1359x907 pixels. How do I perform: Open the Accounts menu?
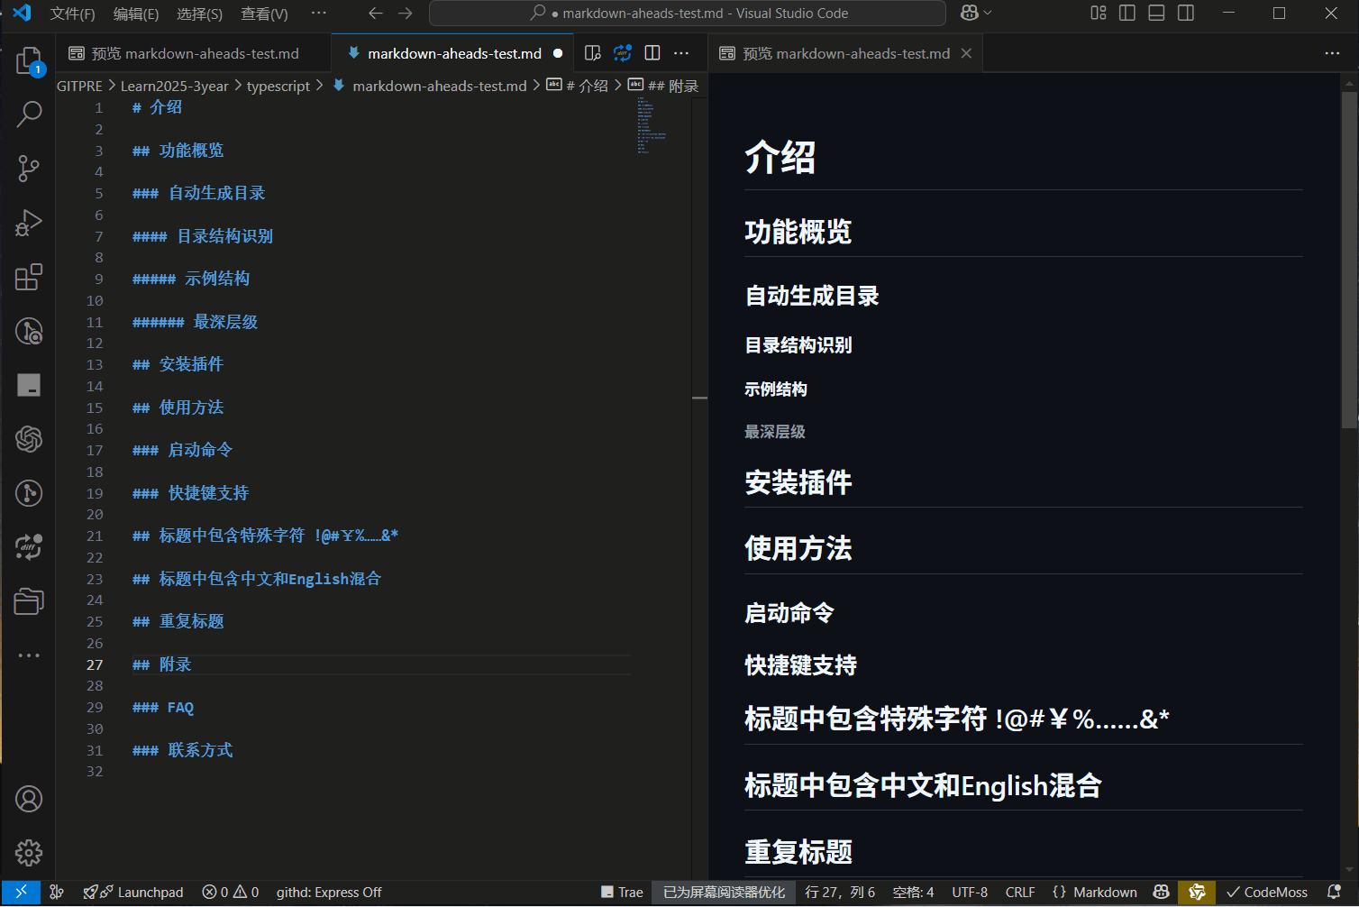[29, 799]
